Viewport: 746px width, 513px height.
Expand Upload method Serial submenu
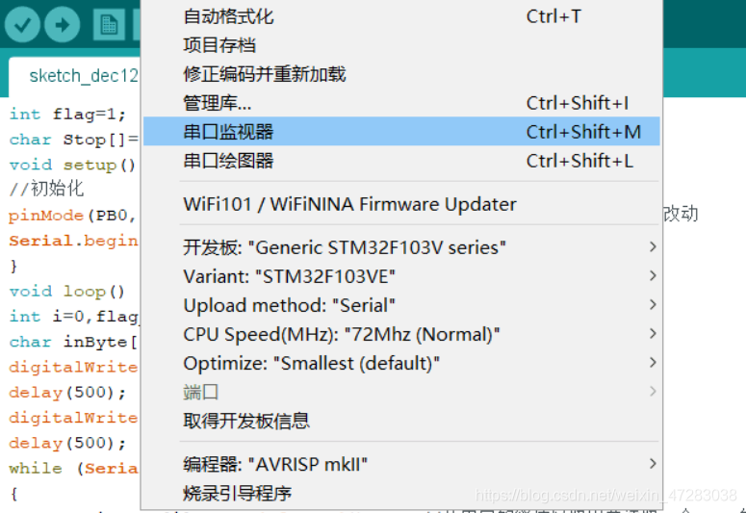pos(401,305)
